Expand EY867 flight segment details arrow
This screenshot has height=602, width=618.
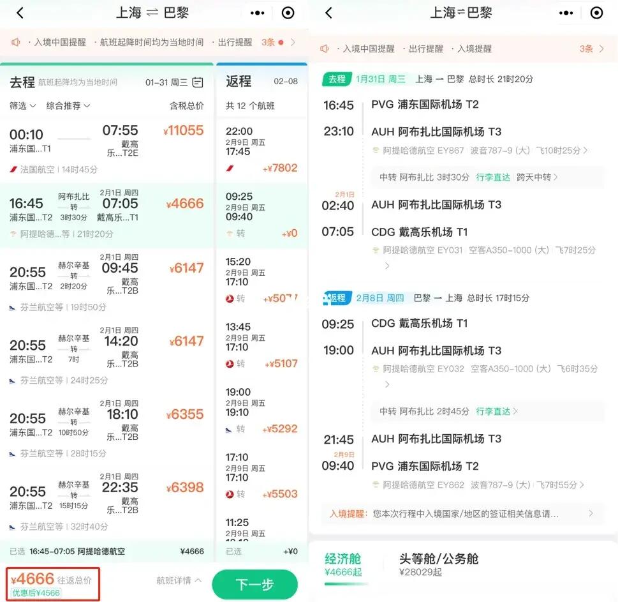tap(585, 150)
